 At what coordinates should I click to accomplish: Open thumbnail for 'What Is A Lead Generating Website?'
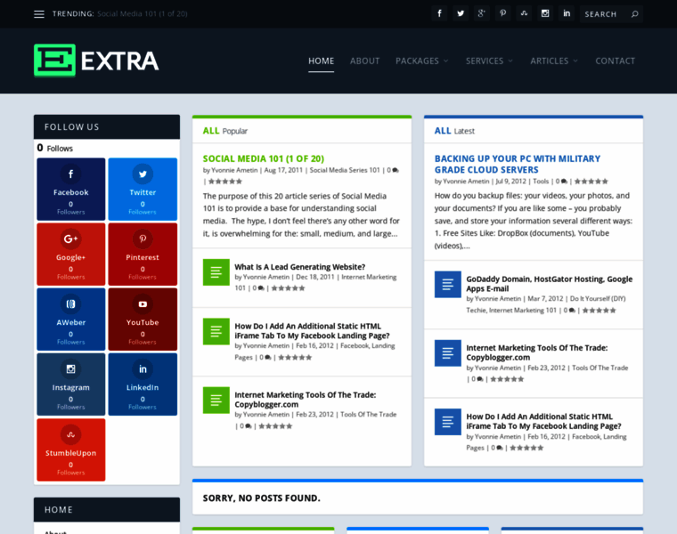216,272
